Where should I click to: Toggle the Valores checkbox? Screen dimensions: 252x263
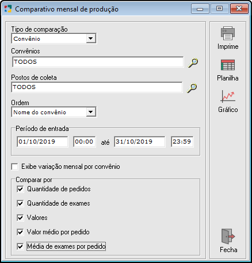point(20,218)
